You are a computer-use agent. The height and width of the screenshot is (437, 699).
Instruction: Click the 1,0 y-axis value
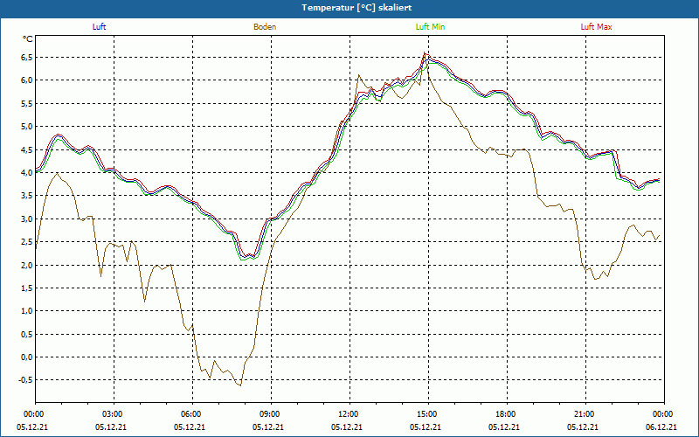click(26, 311)
